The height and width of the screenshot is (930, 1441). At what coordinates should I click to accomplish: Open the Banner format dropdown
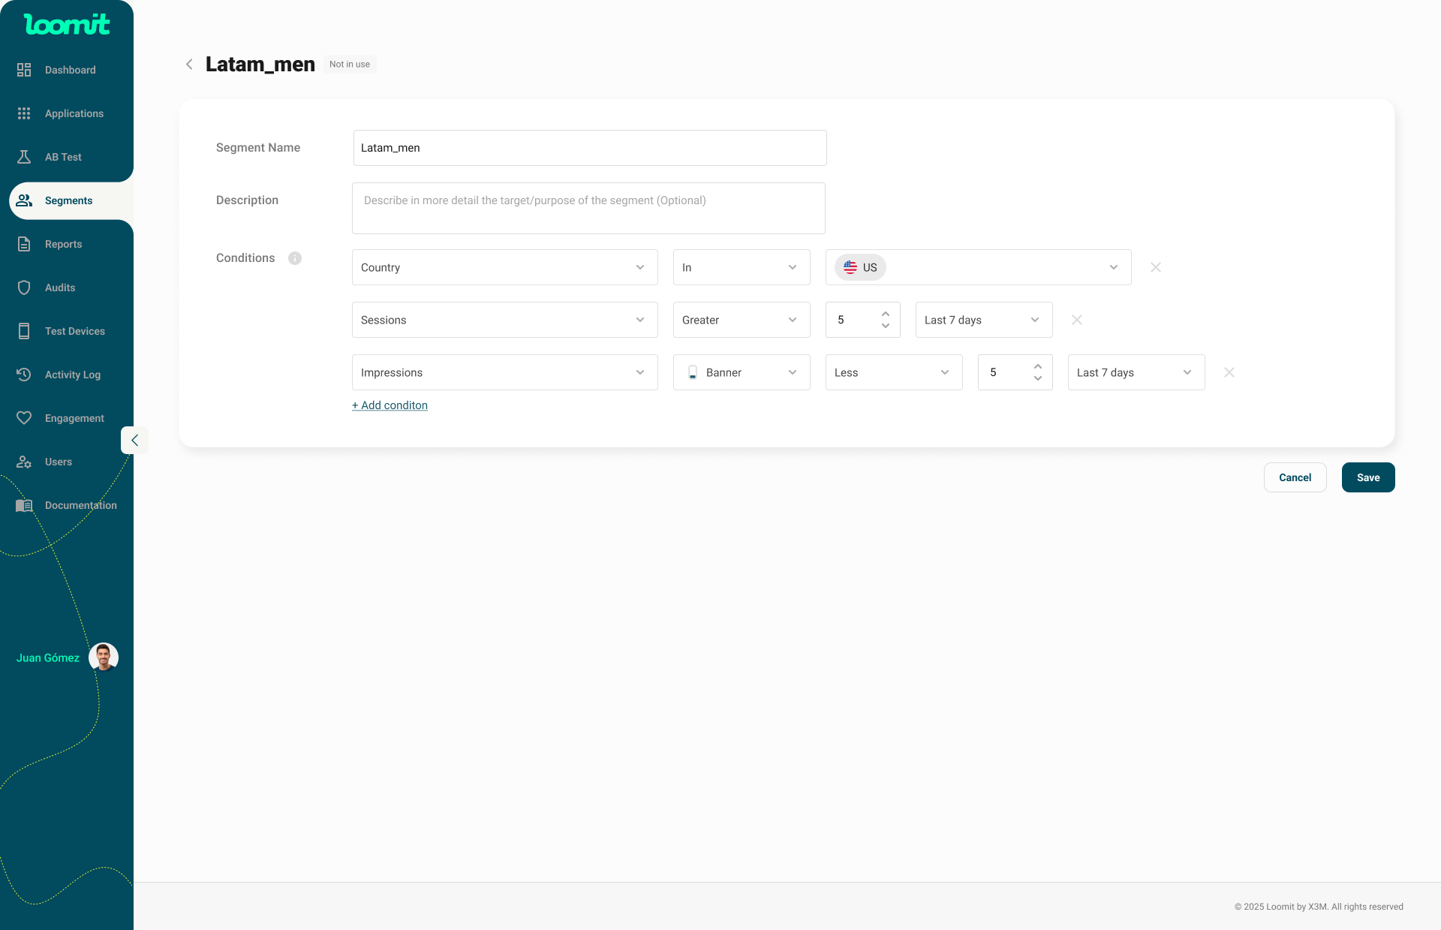(x=741, y=372)
